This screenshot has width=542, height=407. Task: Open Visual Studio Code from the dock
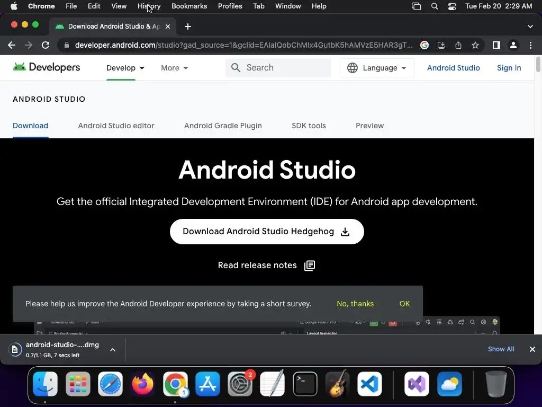click(x=369, y=384)
